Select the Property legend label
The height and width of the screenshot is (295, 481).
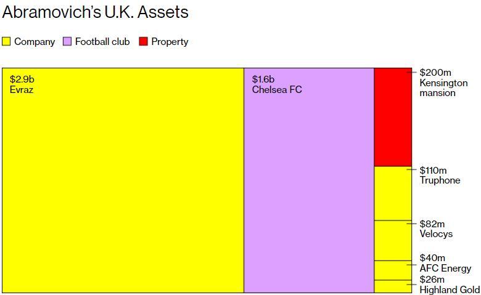pos(170,42)
